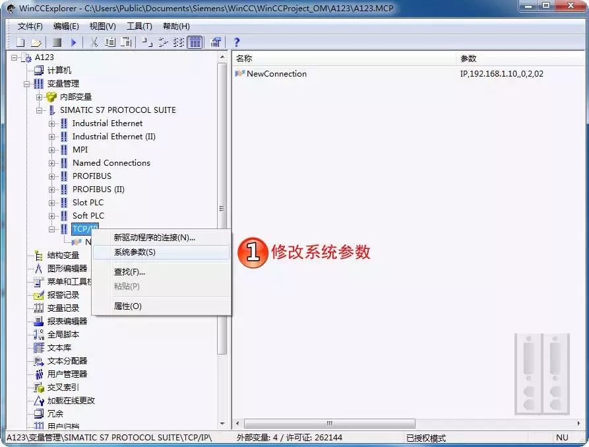
Task: Select the 变量记录 tree item
Action: click(63, 308)
